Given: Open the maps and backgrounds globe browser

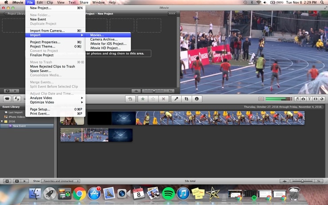Looking at the screenshot, I should click(x=322, y=99).
